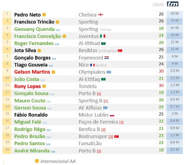Click the second division marker for Paços de Ferreira

121,123
